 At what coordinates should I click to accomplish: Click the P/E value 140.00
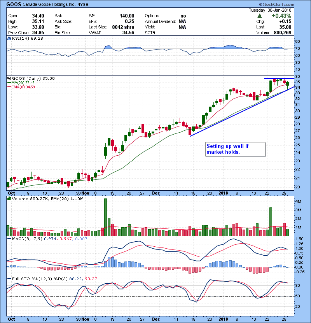127,16
